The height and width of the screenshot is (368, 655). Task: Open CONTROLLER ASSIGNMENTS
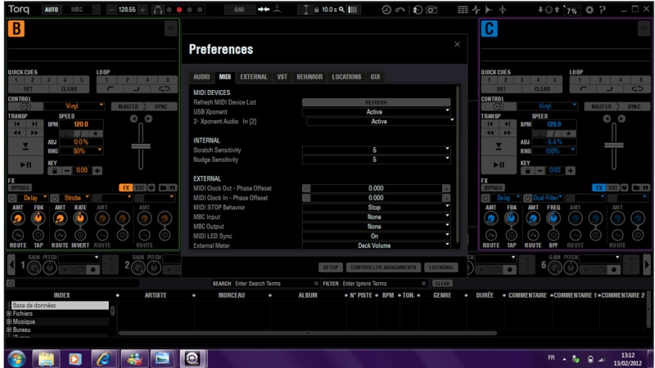tap(383, 267)
